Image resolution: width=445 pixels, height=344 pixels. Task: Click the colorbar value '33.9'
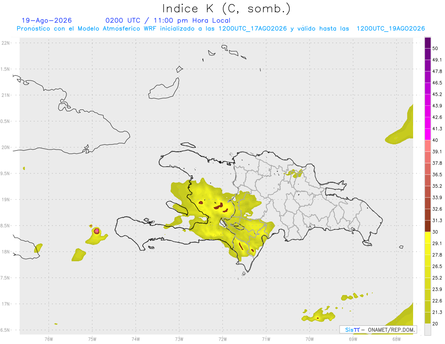(437, 197)
